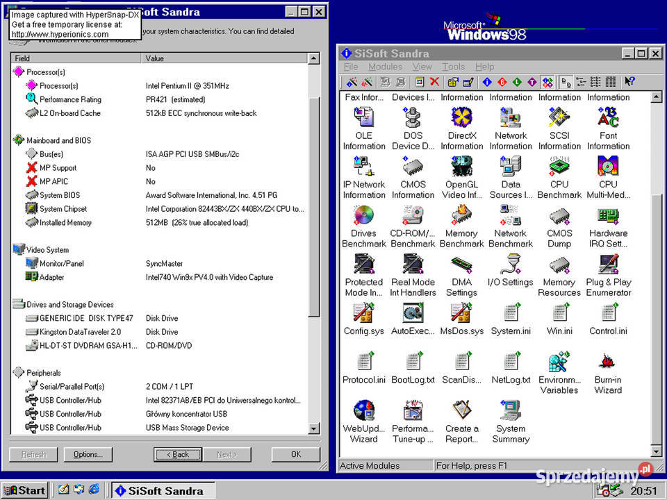Launch the CD-ROM Benchmark module
Viewport: 667px width, 500px height.
(x=413, y=226)
